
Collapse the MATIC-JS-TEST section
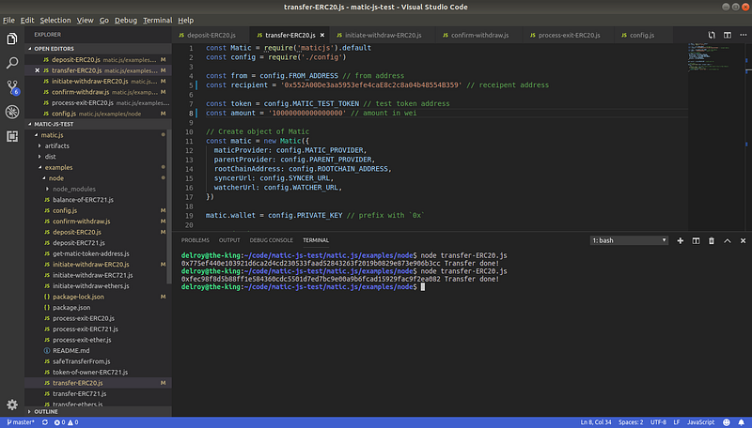point(98,124)
